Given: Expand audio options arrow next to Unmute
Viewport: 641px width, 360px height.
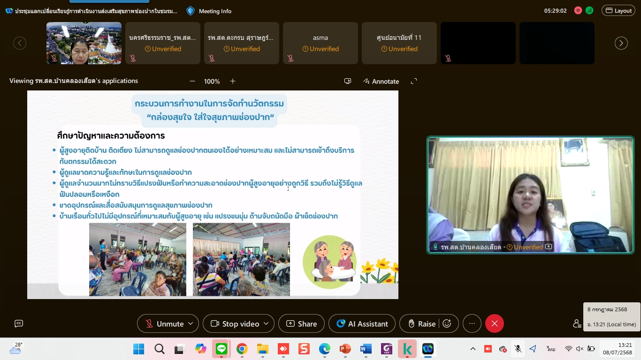Looking at the screenshot, I should click(191, 323).
